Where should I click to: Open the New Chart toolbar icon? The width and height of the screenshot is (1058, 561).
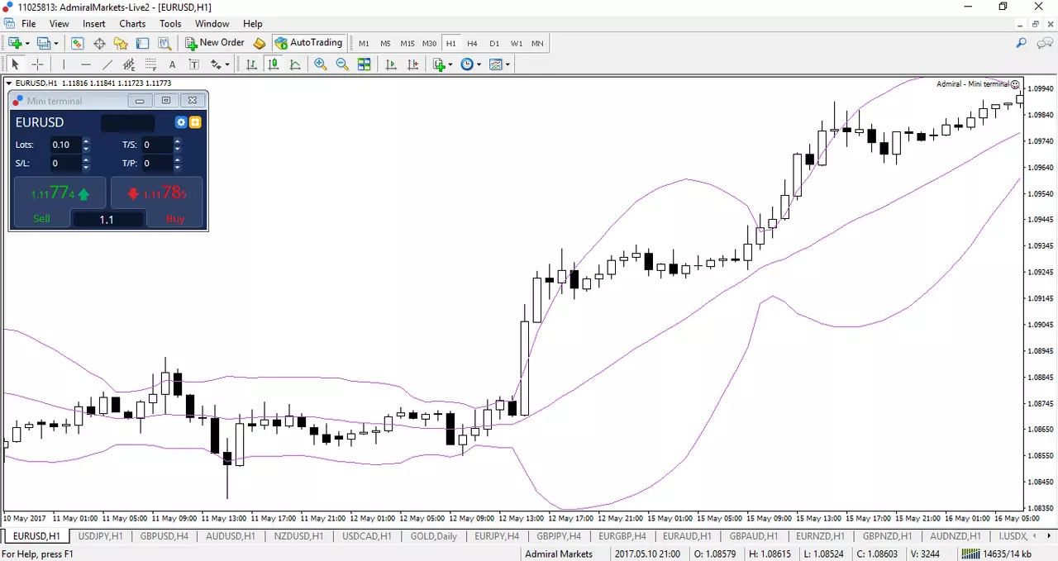coord(15,43)
